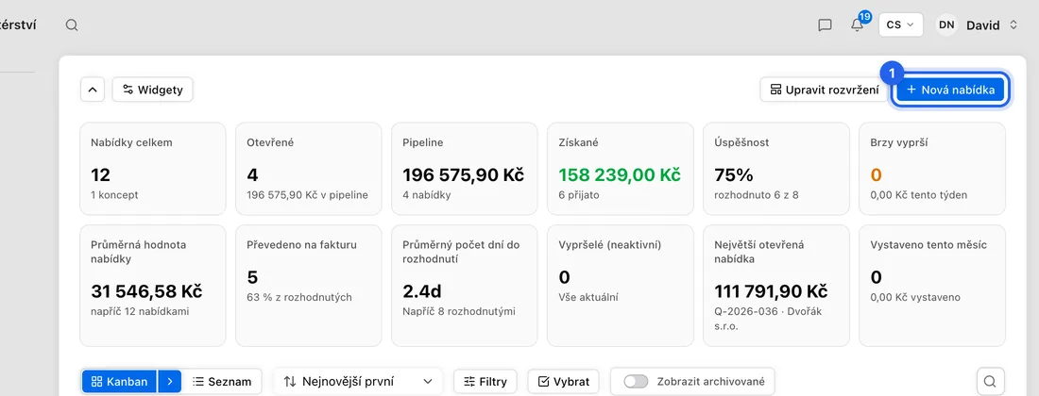Click the 1 koncept subtitle
1039x396 pixels.
click(x=114, y=195)
